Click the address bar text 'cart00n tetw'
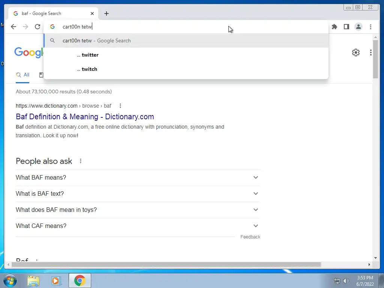384x288 pixels. coord(77,27)
